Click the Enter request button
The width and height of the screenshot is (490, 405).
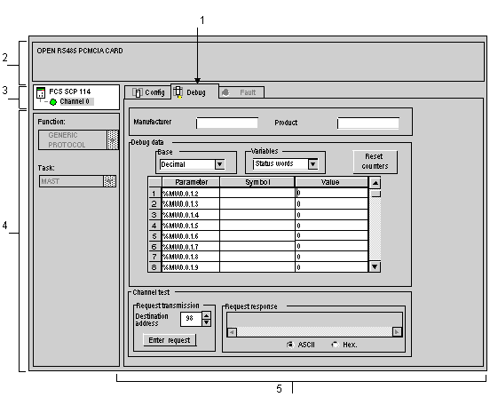tap(170, 340)
